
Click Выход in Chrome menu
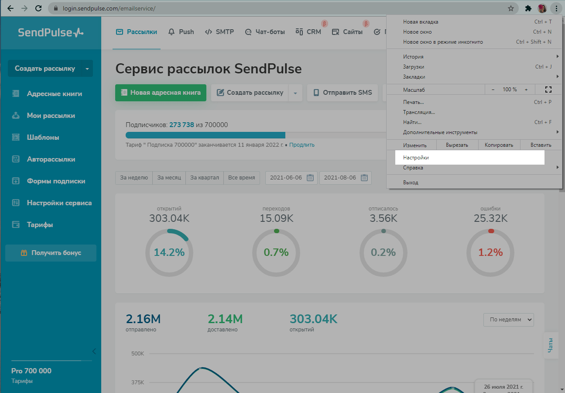click(474, 183)
